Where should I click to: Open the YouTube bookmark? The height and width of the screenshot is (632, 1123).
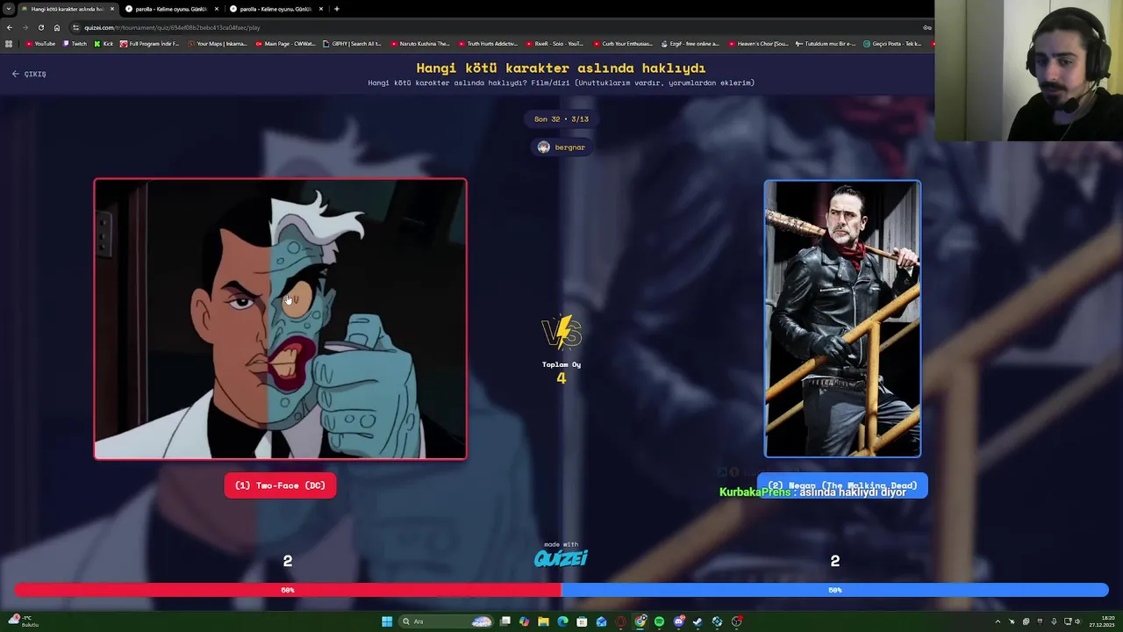pyautogui.click(x=40, y=44)
